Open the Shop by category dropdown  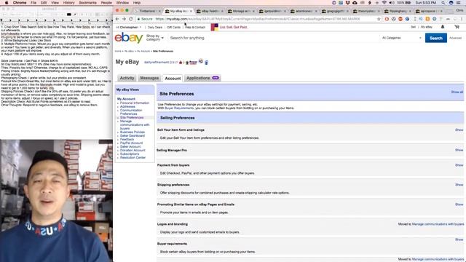(155, 38)
